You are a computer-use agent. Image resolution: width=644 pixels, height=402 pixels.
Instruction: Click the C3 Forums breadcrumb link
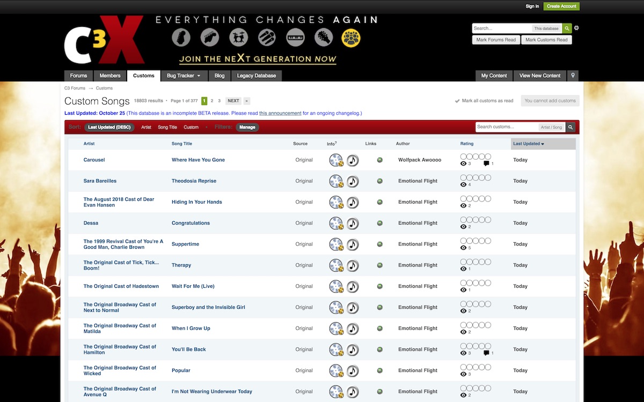[x=75, y=88]
